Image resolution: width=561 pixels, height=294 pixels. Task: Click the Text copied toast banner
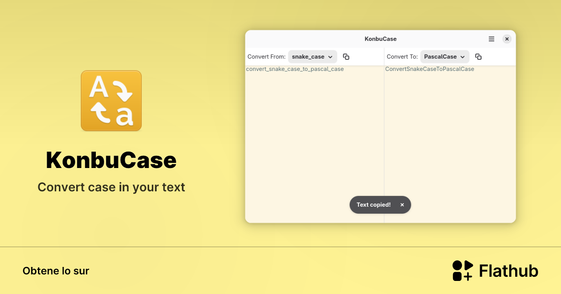coord(374,204)
